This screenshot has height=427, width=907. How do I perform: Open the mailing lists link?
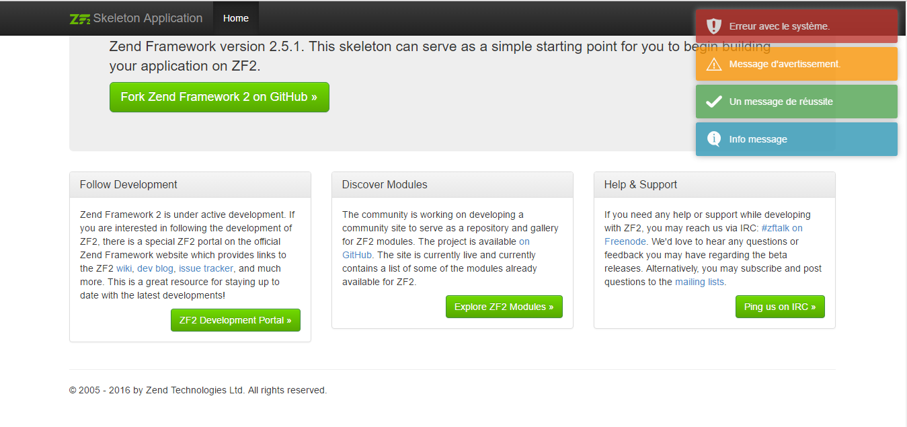tap(699, 282)
